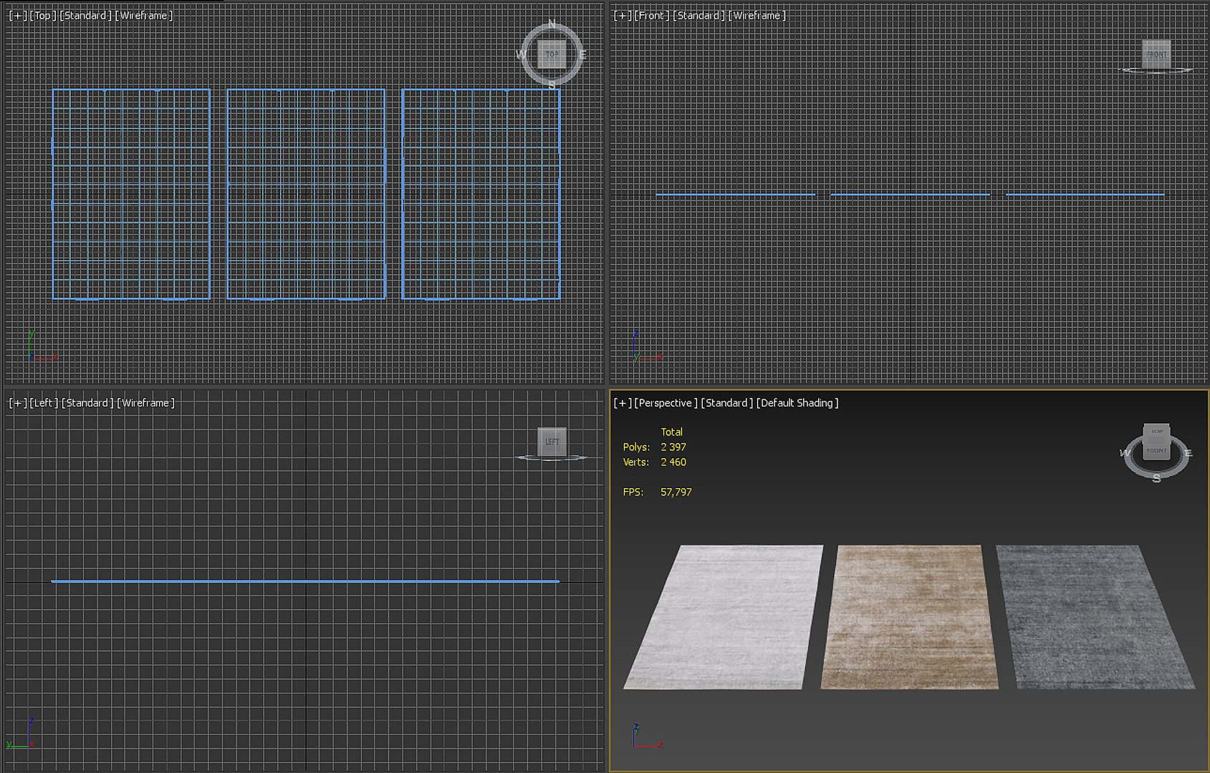Open the [+] general menu of Front viewport
Viewport: 1210px width, 773px height.
623,15
